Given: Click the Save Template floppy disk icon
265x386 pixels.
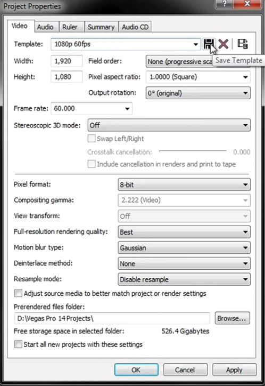Looking at the screenshot, I should click(x=208, y=44).
